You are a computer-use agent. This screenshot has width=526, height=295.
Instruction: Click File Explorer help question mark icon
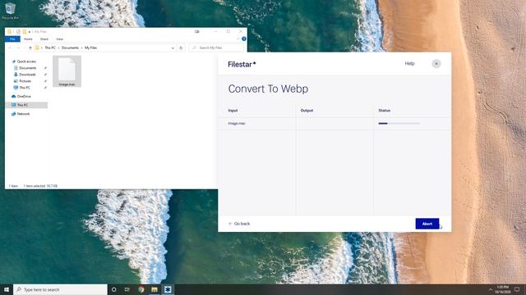244,39
